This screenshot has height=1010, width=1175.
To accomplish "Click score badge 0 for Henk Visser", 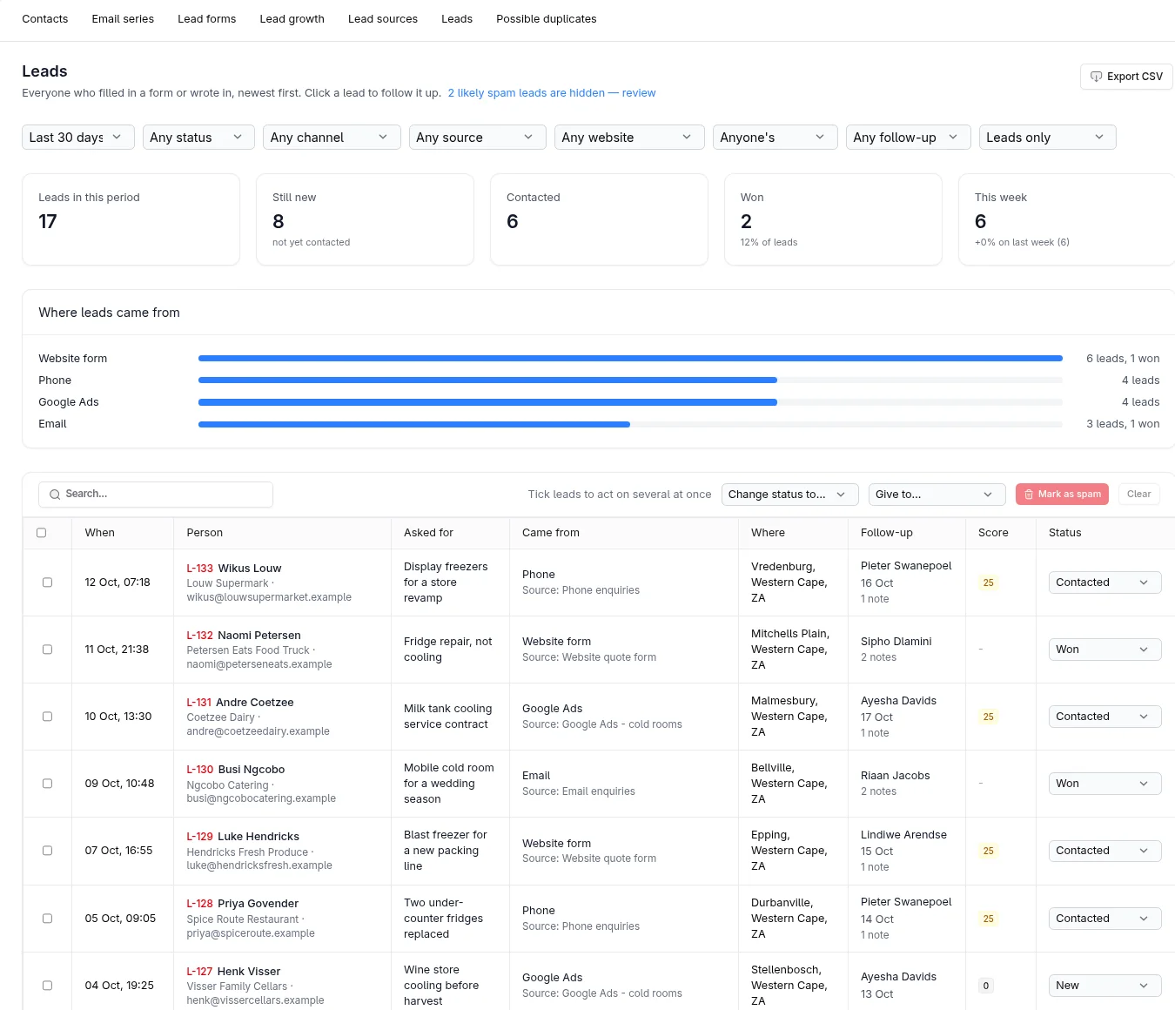I will tap(985, 986).
